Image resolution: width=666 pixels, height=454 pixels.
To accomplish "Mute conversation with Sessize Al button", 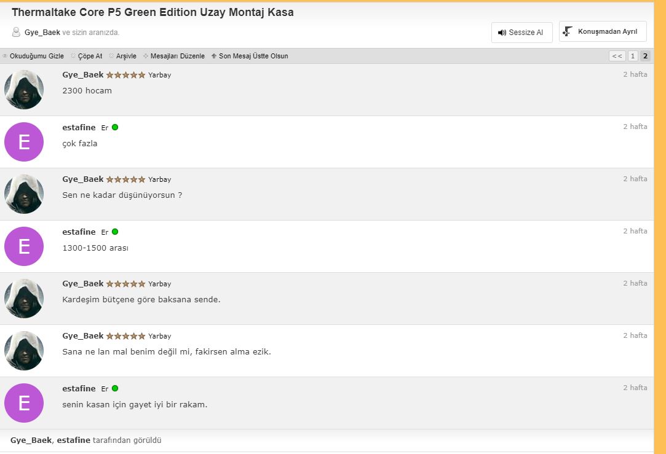I will pyautogui.click(x=521, y=32).
